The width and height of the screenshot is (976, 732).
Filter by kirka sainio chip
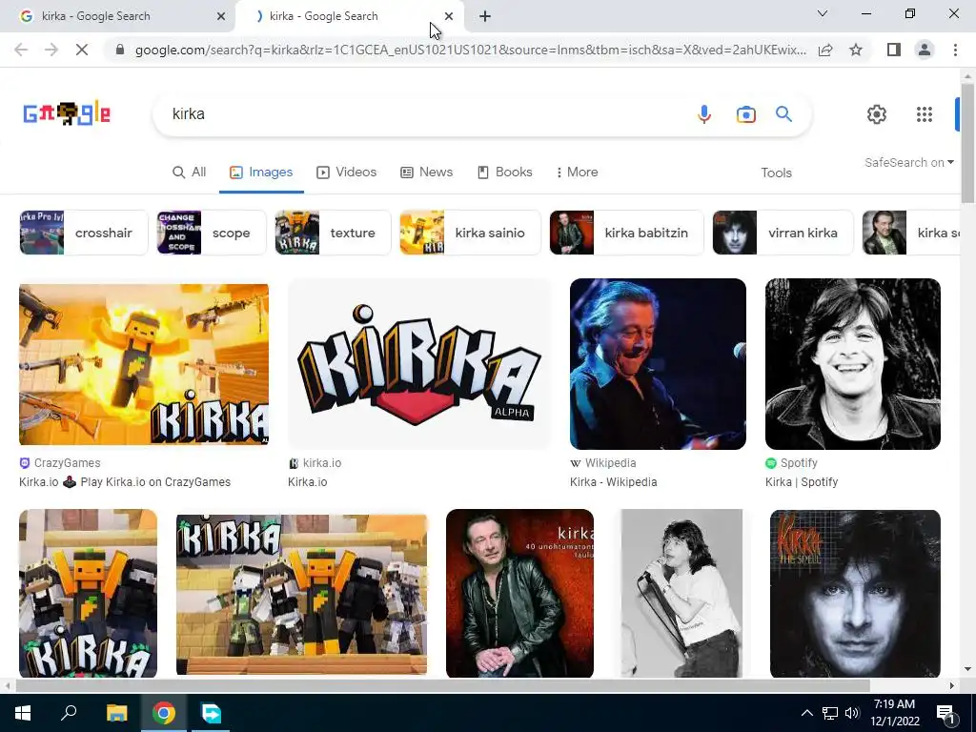[471, 233]
